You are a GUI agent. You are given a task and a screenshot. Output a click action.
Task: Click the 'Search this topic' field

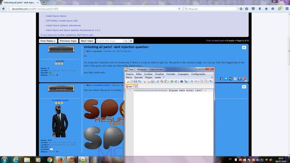tap(109, 41)
